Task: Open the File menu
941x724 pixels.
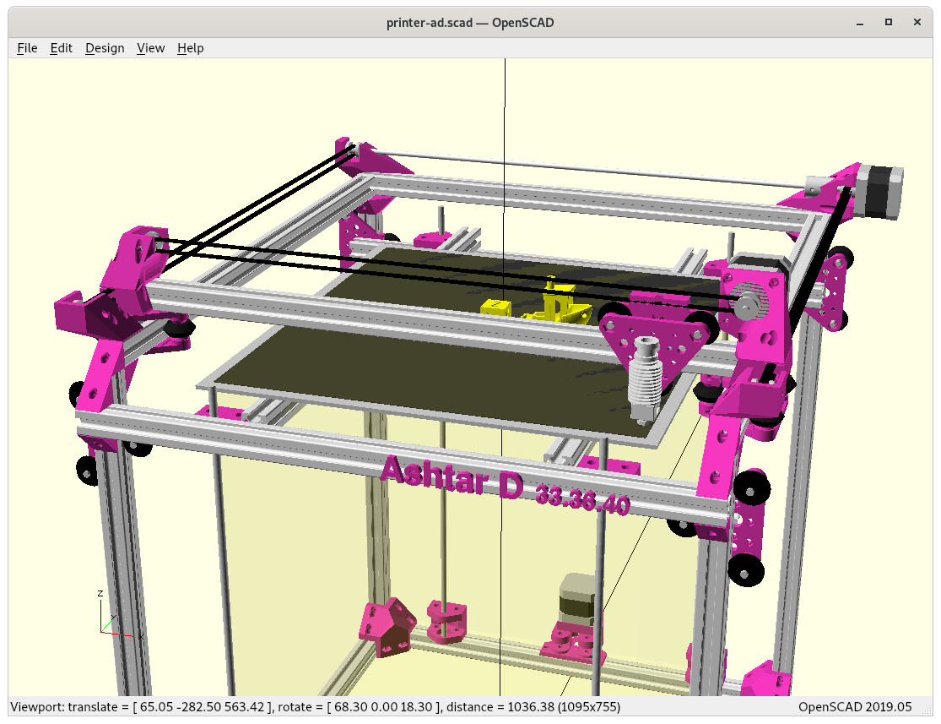Action: tap(27, 48)
